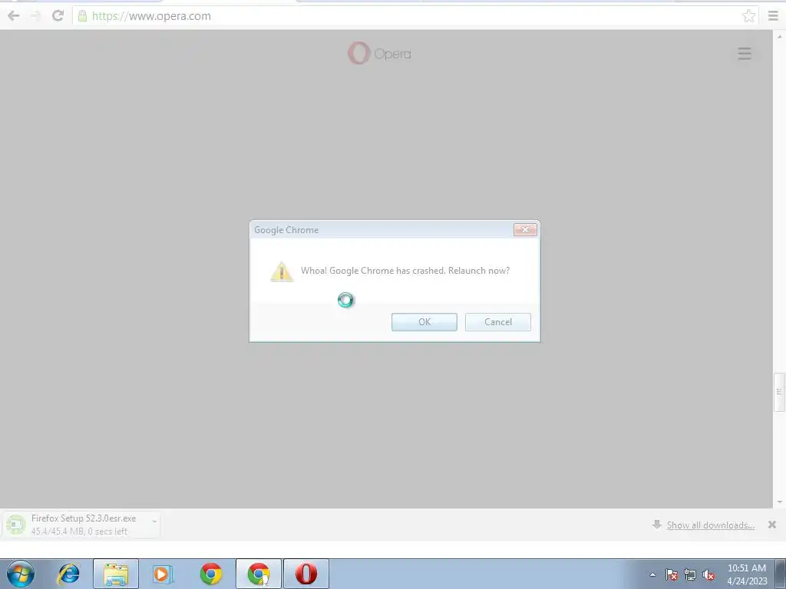Bookmark this page with the star icon
Viewport: 786px width, 589px height.
pos(748,16)
